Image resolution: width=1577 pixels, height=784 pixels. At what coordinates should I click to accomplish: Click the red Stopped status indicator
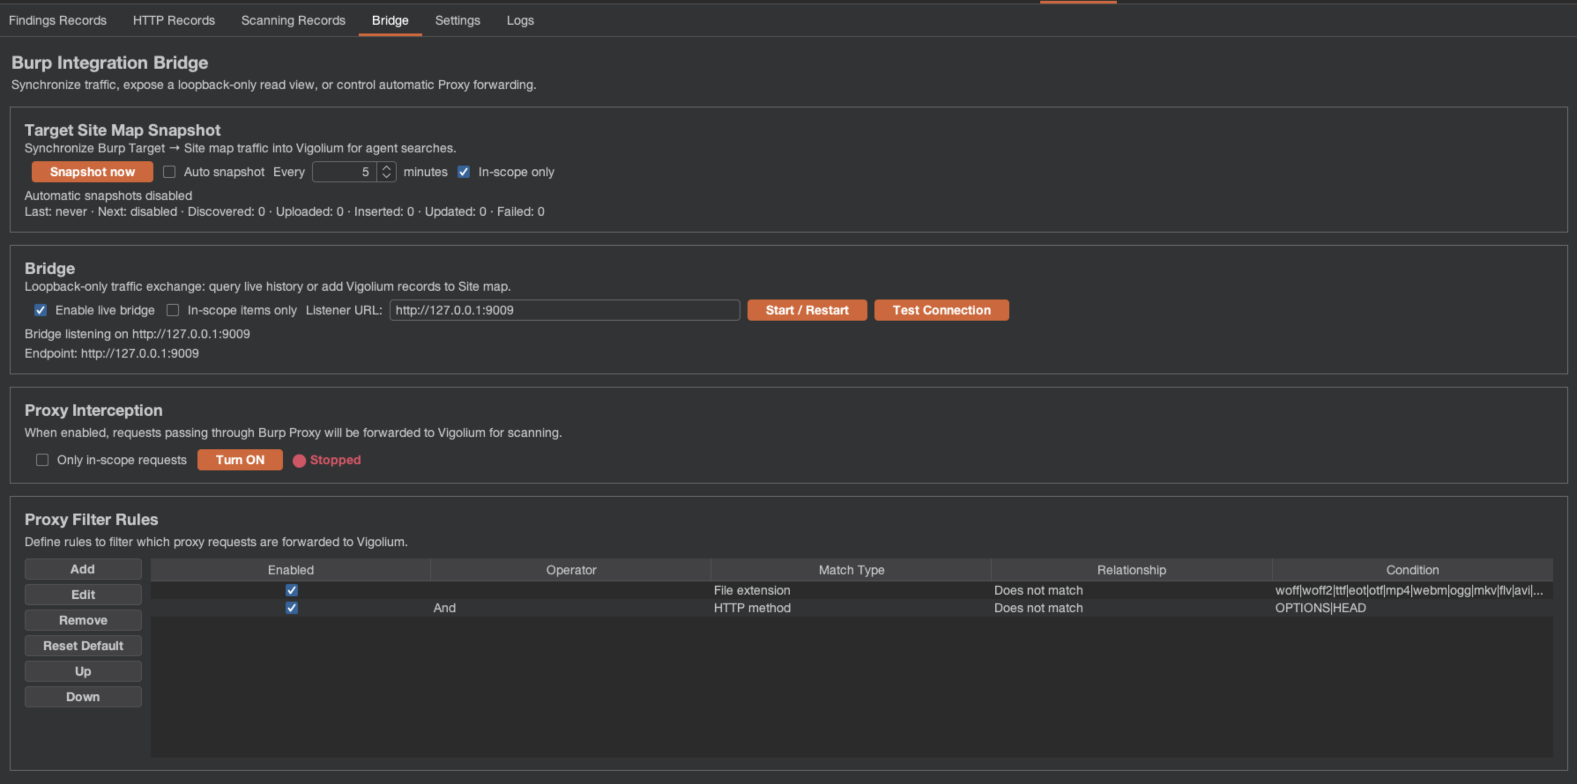pos(327,460)
